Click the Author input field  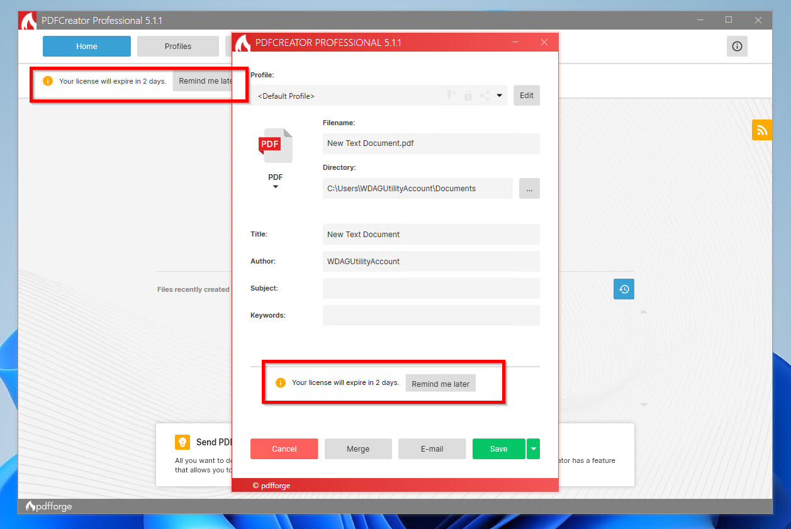click(431, 261)
